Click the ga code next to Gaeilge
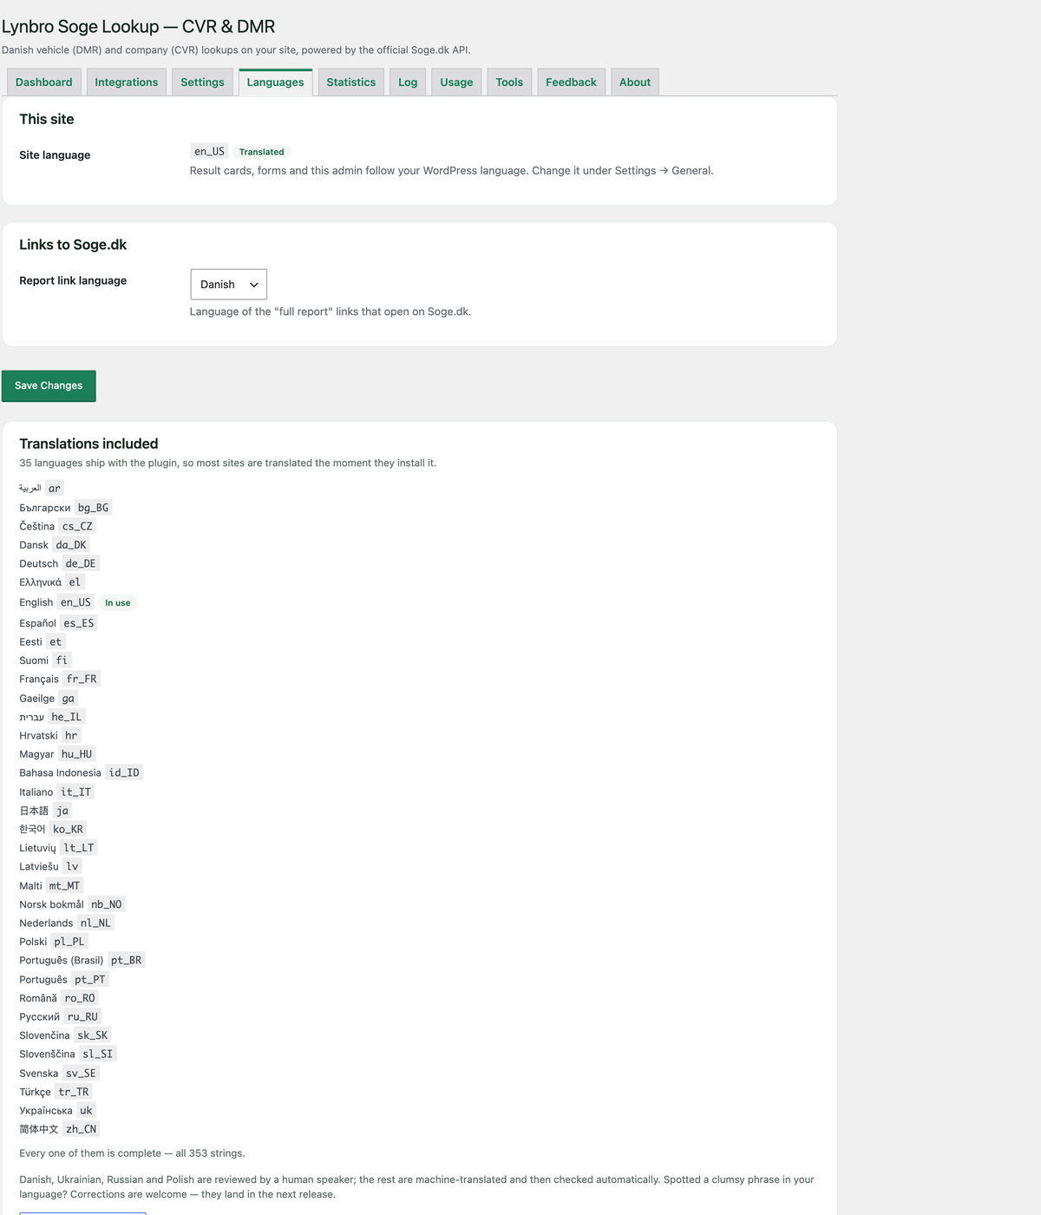1041x1215 pixels. point(69,699)
